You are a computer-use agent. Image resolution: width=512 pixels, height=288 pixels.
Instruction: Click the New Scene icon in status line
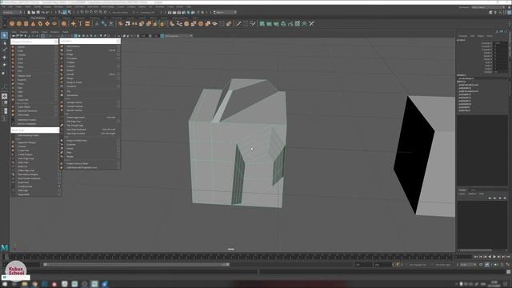tap(29, 13)
